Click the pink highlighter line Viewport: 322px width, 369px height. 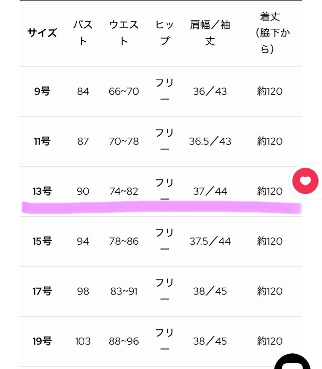pos(161,207)
